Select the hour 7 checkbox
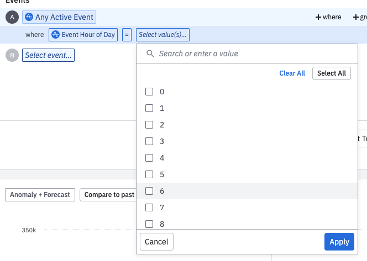367x261 pixels. click(149, 207)
